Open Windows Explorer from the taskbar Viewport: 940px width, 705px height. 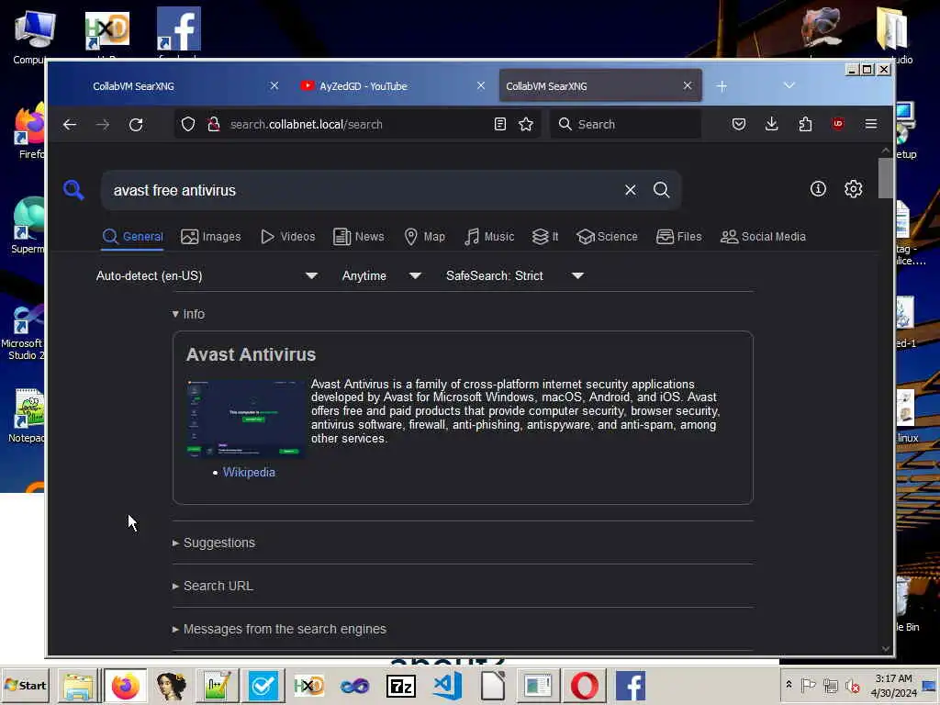79,686
